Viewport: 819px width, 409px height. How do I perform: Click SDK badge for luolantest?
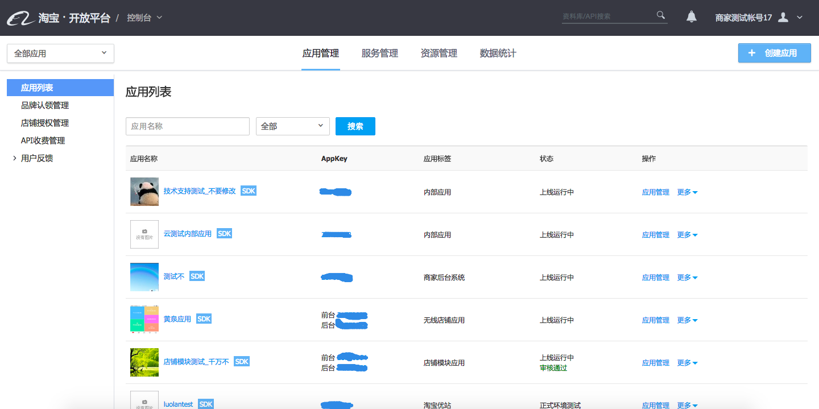coord(206,404)
